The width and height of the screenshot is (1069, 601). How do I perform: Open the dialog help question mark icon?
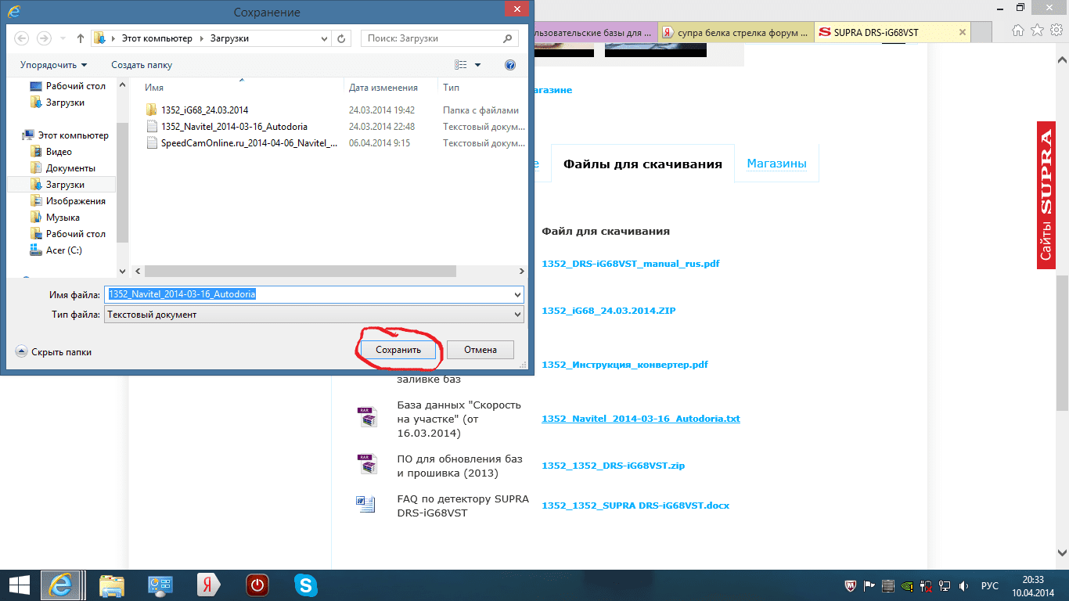click(510, 65)
